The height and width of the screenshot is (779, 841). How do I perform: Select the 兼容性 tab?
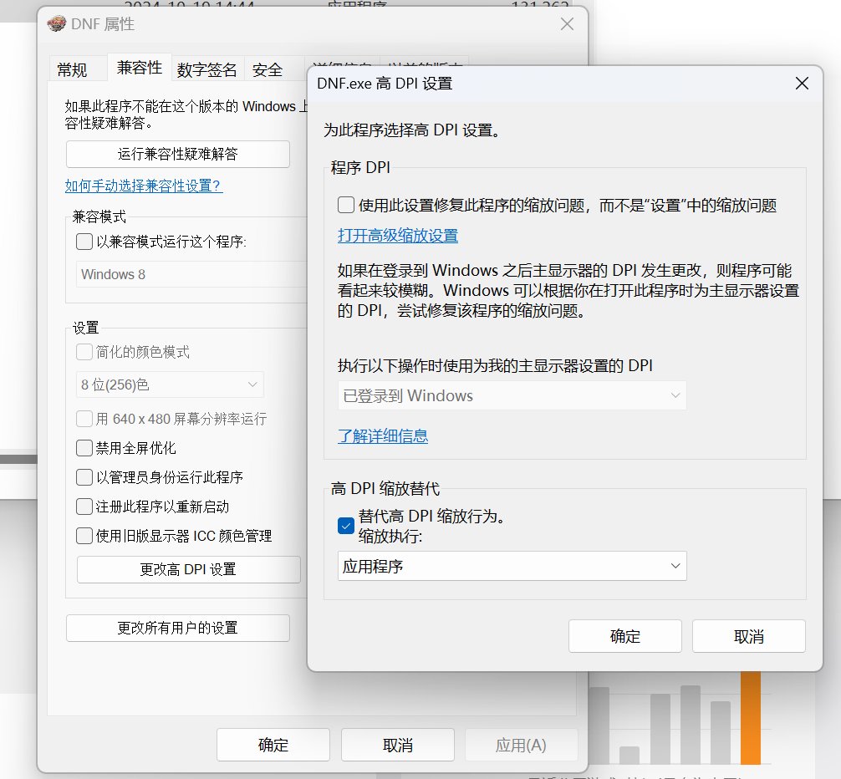(x=140, y=68)
